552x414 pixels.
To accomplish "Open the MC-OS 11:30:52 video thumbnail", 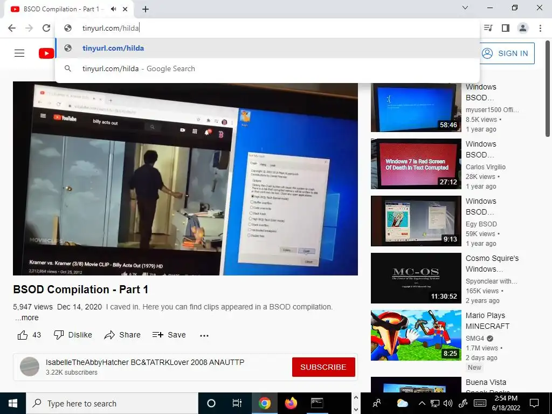I will tap(416, 278).
